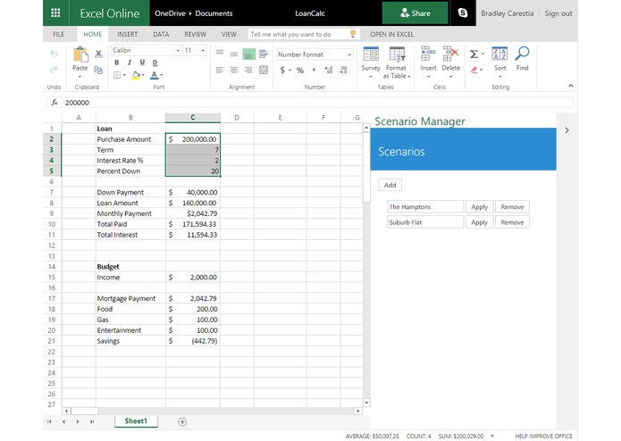Open status bar summary dropdown arrow

(x=492, y=436)
